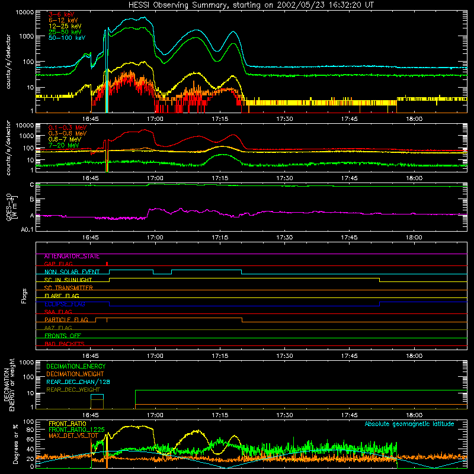Click the green FRONT_RATIO_1225 legend label

76,430
